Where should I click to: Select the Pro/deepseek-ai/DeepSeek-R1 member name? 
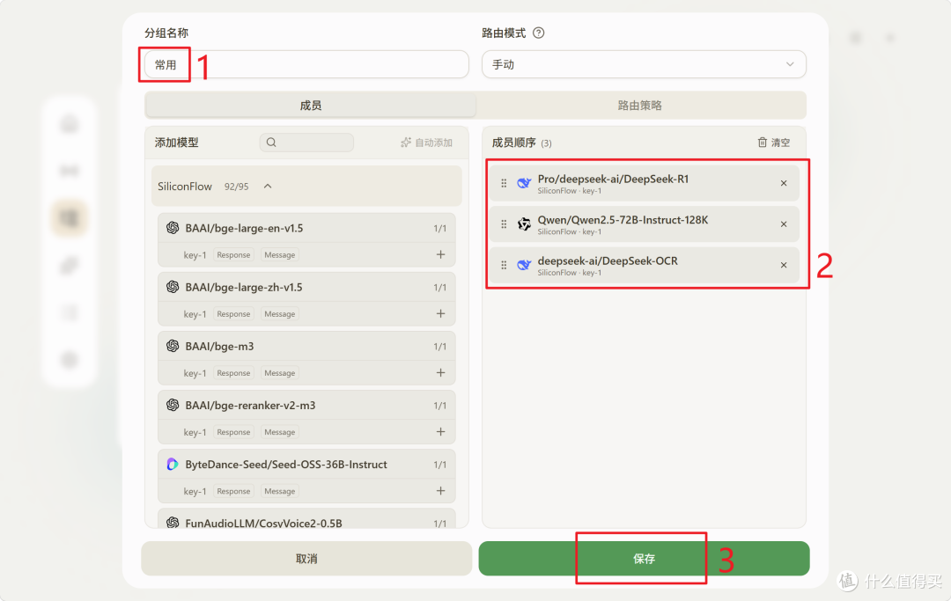point(613,179)
